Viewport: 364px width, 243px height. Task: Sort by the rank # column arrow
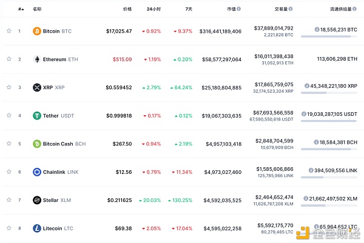[x=21, y=9]
